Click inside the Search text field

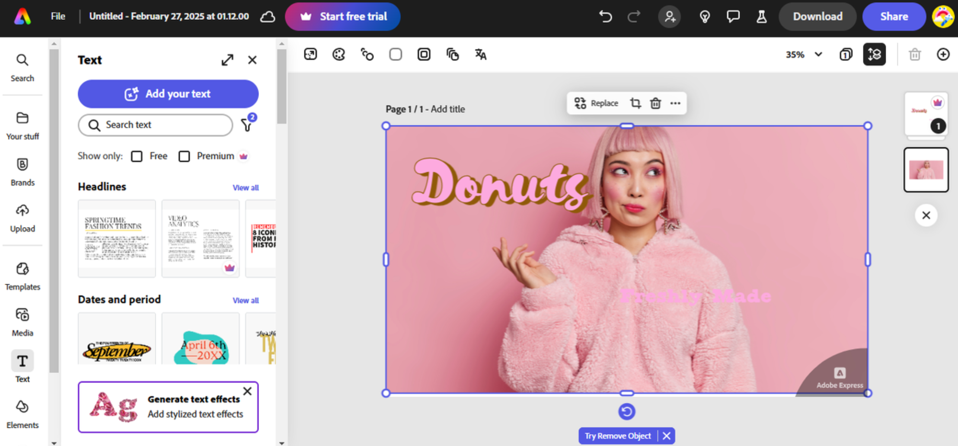(155, 125)
